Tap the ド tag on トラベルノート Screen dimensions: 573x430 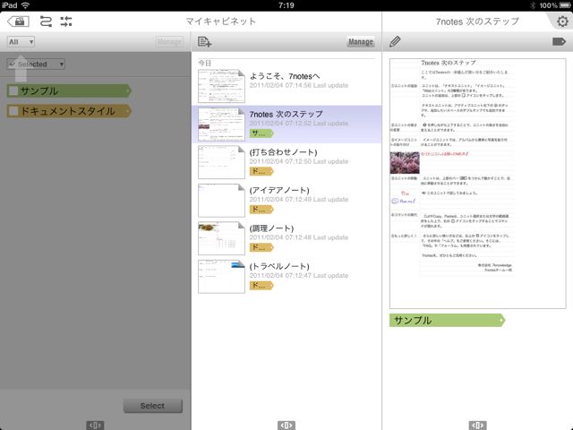pyautogui.click(x=261, y=285)
